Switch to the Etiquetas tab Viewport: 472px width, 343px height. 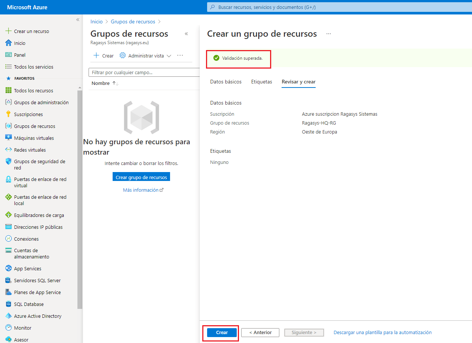click(262, 82)
